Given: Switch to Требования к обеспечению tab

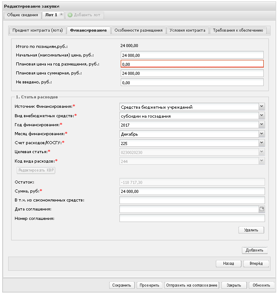Looking at the screenshot, I should tap(238, 30).
